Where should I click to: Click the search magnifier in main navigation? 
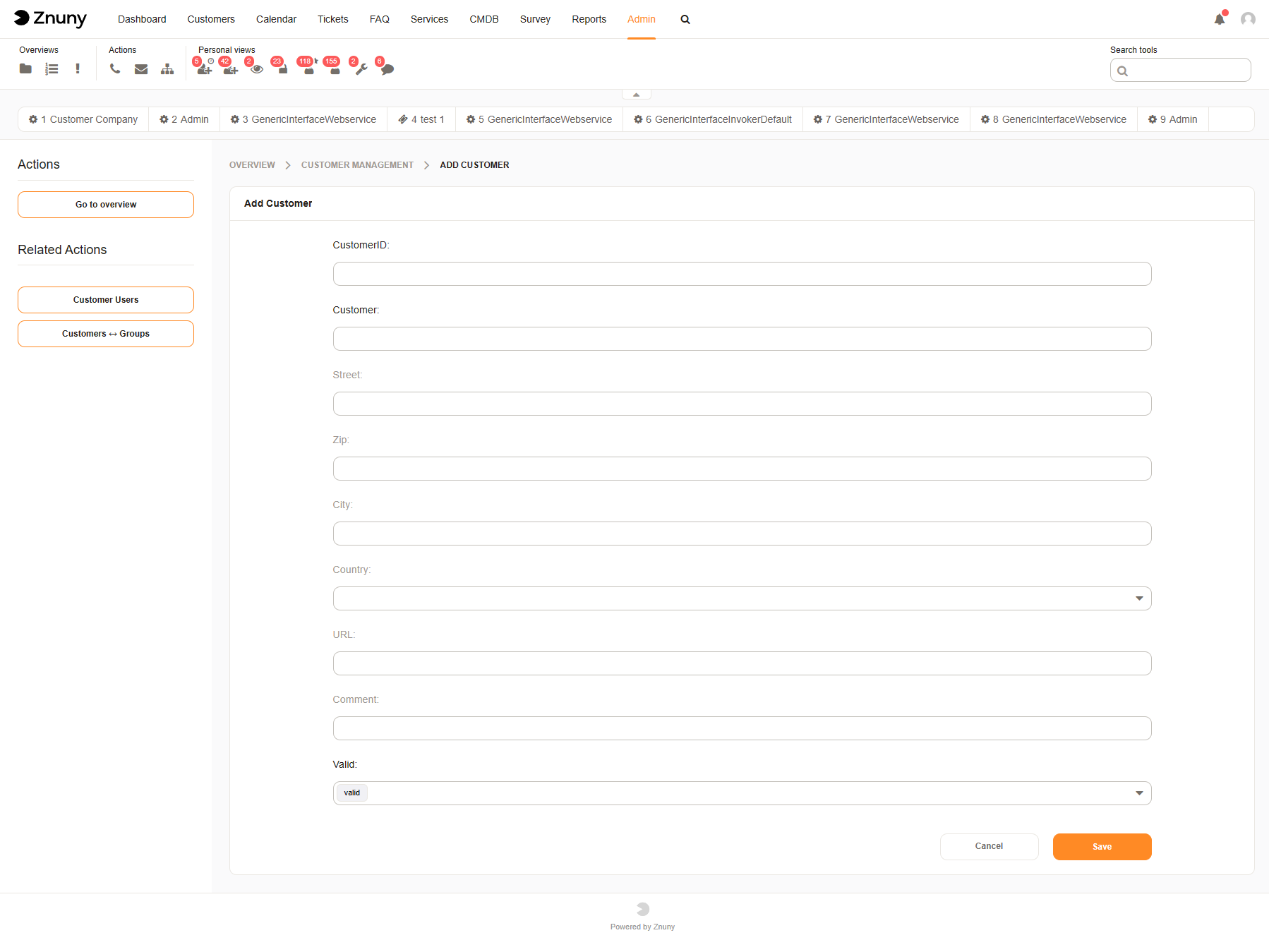685,20
